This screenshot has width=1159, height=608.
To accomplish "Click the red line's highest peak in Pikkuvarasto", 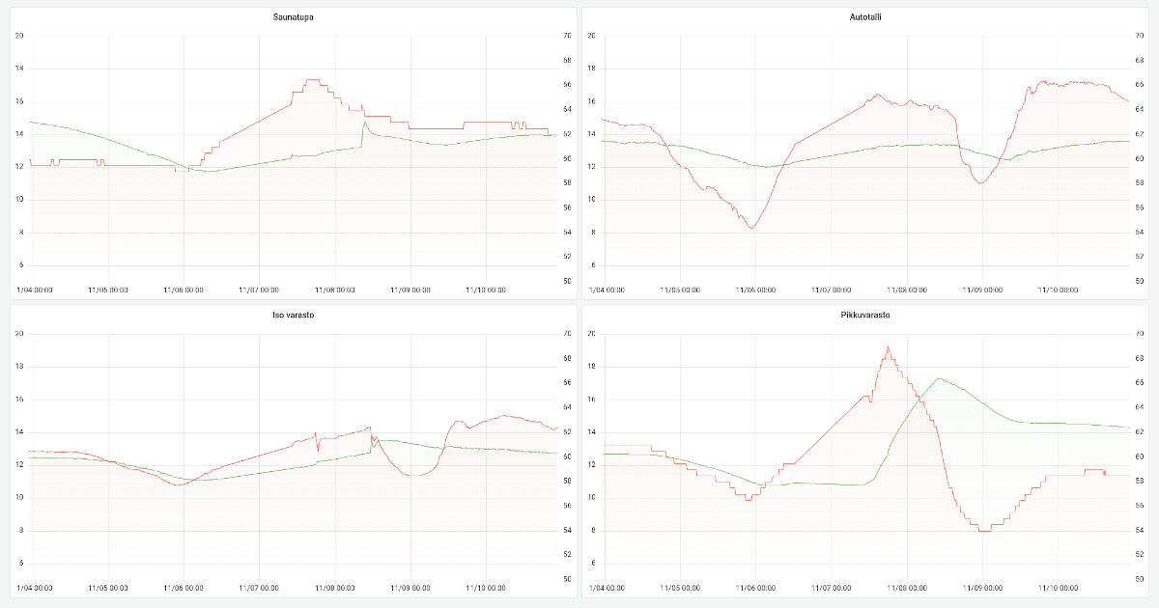I will [x=888, y=347].
